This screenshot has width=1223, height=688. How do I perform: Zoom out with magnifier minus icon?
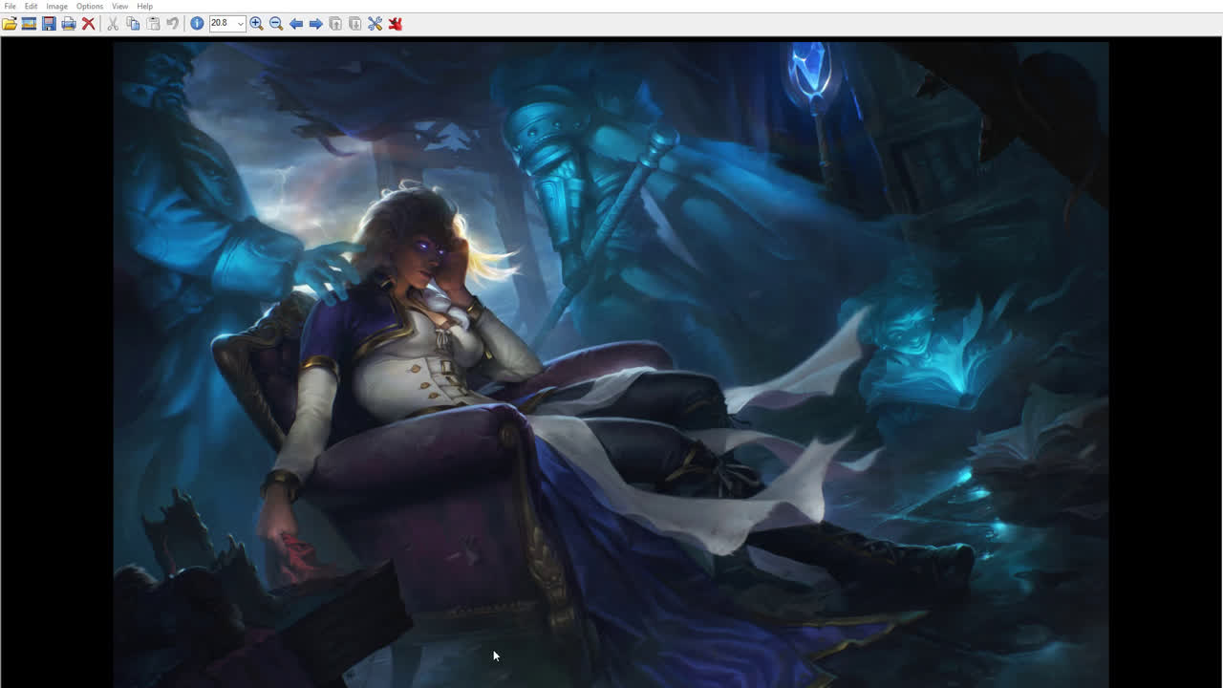276,23
